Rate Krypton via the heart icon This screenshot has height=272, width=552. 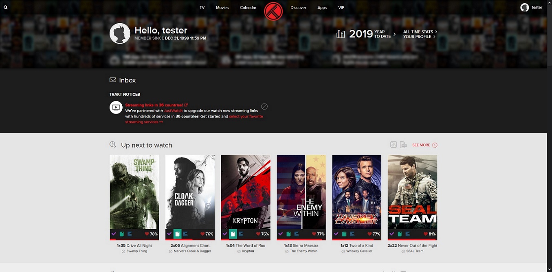tap(258, 234)
